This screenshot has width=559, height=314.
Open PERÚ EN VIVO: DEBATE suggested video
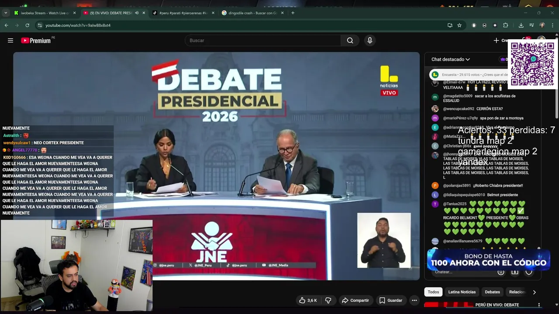(x=497, y=305)
